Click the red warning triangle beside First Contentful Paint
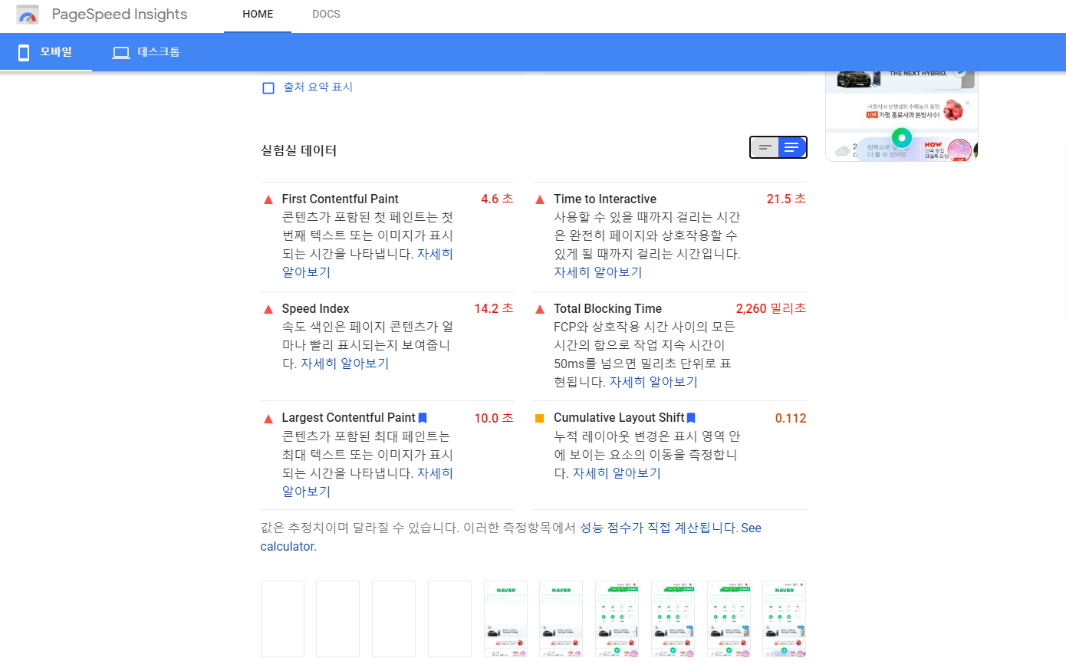The width and height of the screenshot is (1066, 668). 268,199
